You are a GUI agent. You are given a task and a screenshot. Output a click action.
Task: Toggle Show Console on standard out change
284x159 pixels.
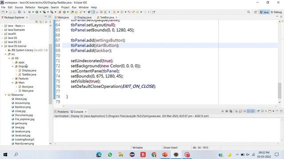click(x=248, y=111)
